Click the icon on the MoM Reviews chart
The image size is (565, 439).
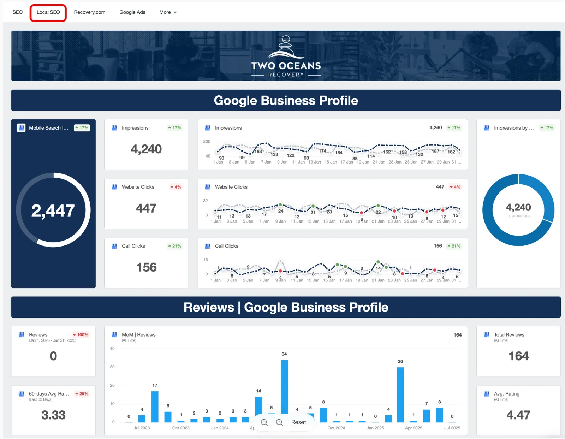[114, 335]
